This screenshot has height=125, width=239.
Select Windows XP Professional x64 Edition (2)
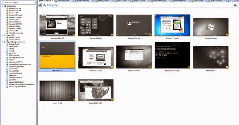[x=22, y=84]
